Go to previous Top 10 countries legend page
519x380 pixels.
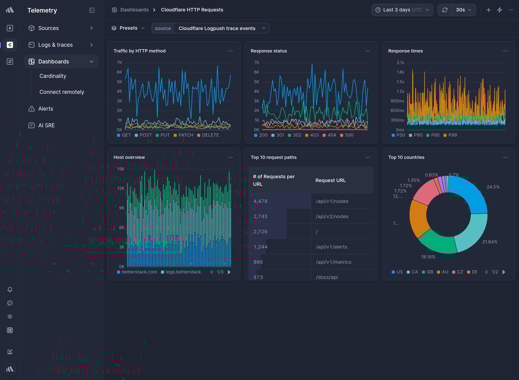pos(486,272)
